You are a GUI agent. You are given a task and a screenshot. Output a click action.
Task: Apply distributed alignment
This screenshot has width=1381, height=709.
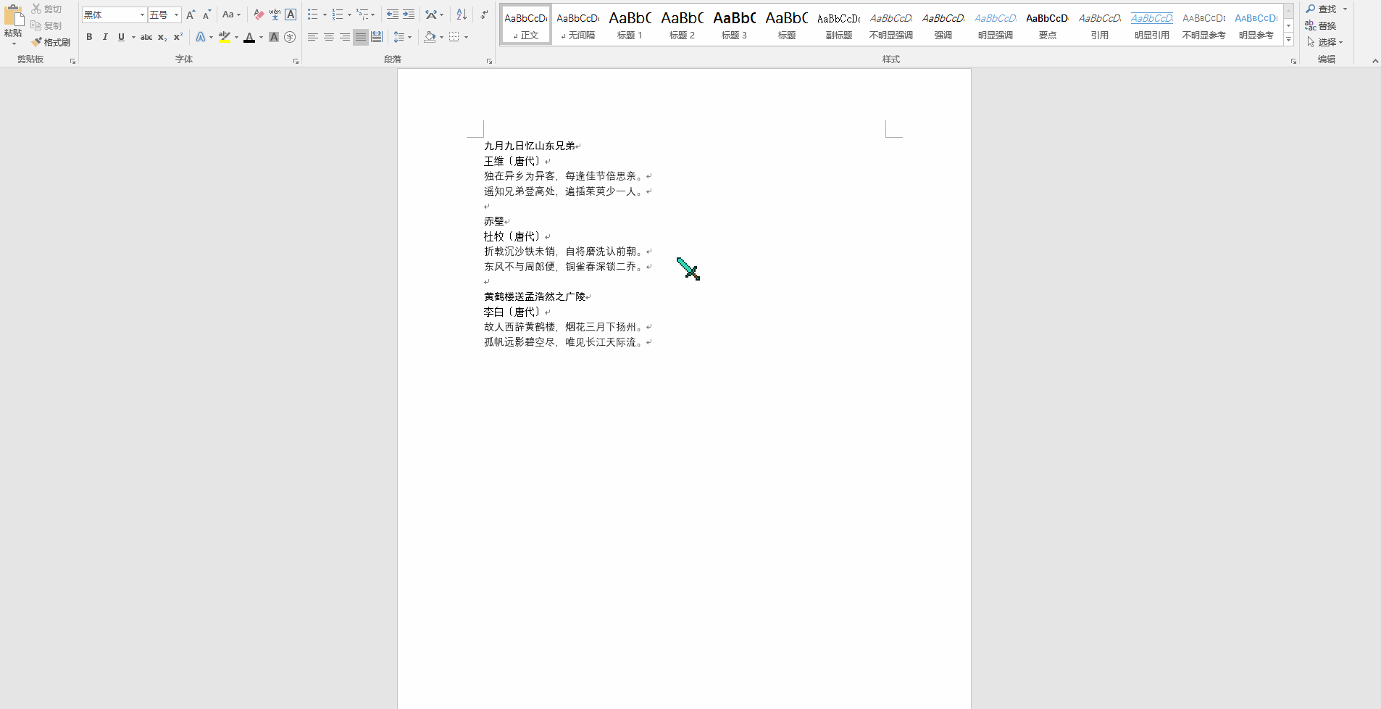pyautogui.click(x=377, y=37)
